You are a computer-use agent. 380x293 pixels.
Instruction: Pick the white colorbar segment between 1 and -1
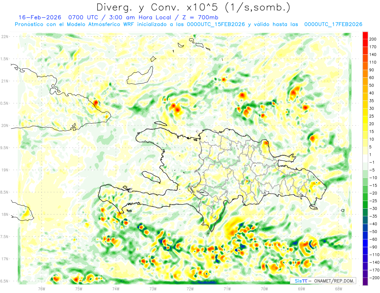(x=365, y=158)
